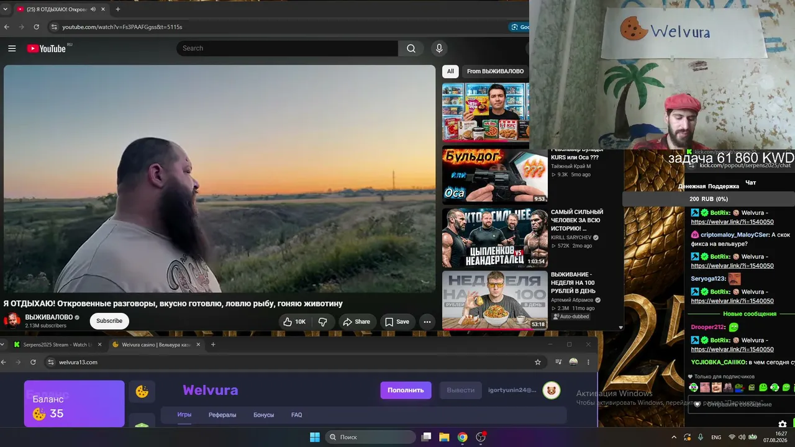The image size is (795, 447).
Task: Open the FAQ tab on Welvura
Action: (x=297, y=415)
